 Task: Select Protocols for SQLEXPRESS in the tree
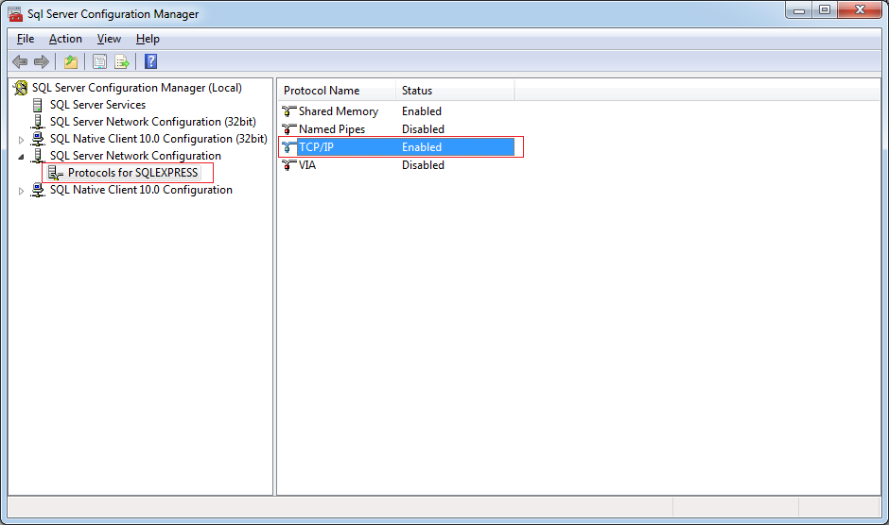132,173
